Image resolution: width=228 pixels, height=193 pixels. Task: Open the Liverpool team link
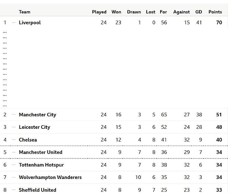(x=30, y=22)
